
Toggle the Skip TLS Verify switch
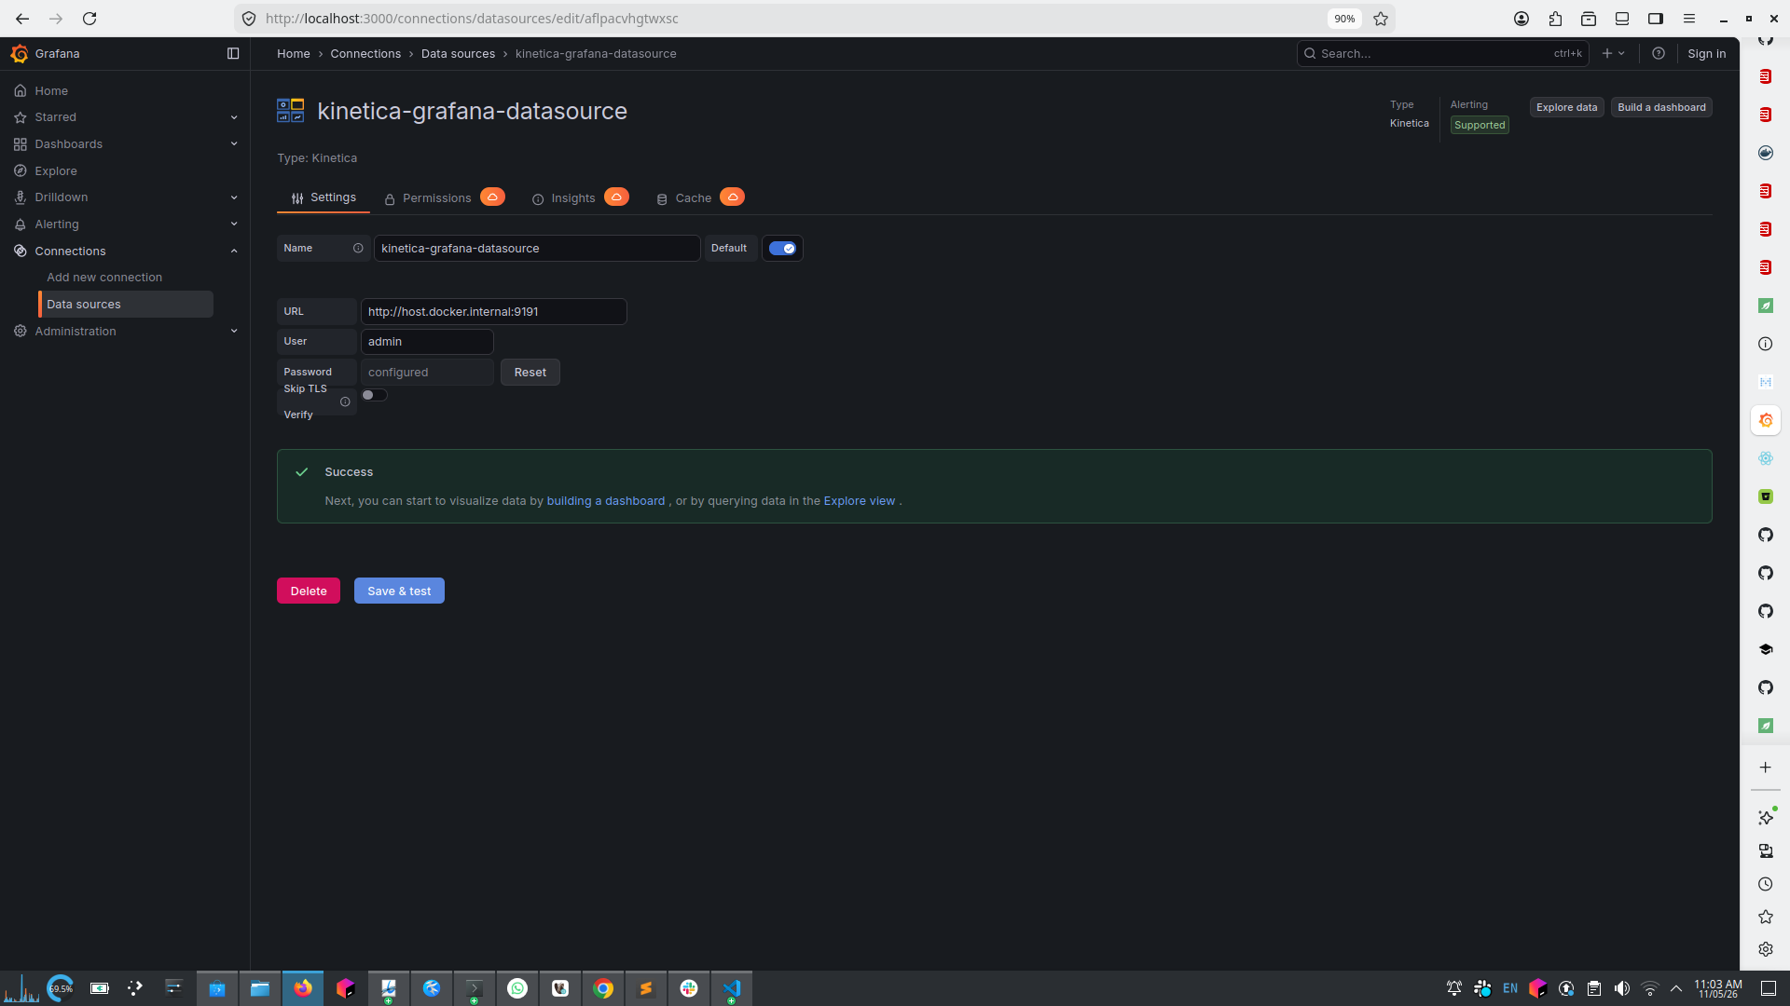[374, 395]
